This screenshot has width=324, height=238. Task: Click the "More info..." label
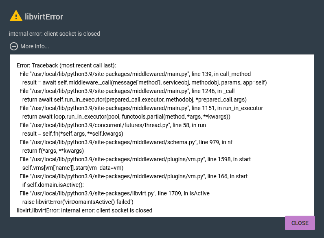tap(35, 46)
